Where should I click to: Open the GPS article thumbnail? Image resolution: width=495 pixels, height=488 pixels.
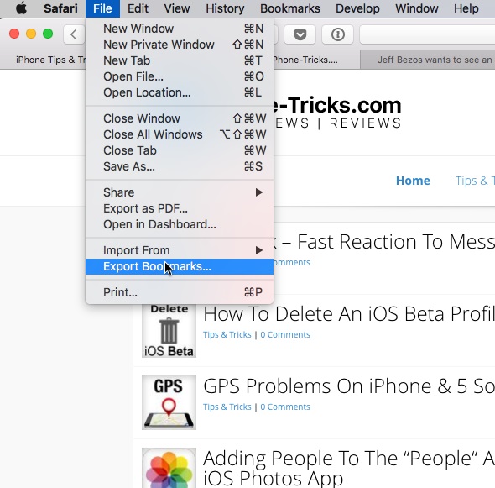click(x=169, y=402)
